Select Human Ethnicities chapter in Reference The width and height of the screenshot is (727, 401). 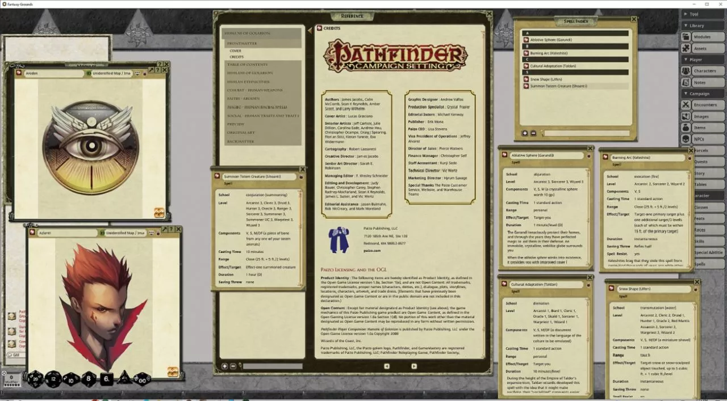point(262,82)
